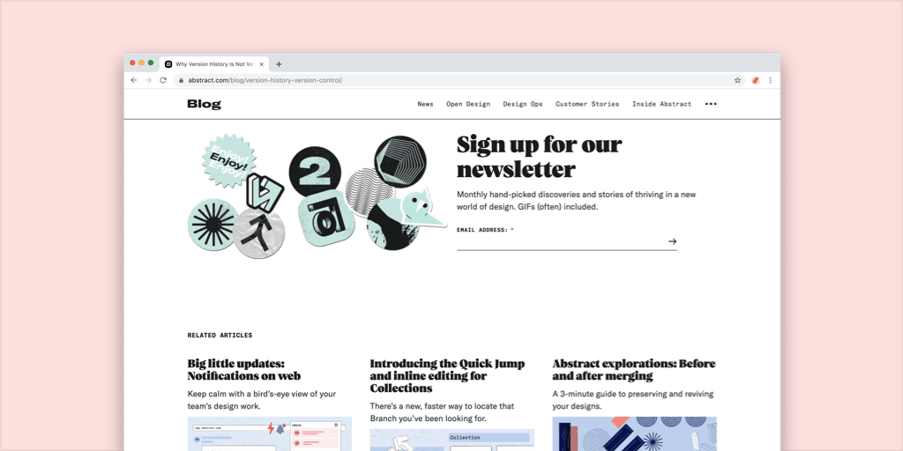
Task: Click the mint sunburst circle sticker
Action: 213,225
